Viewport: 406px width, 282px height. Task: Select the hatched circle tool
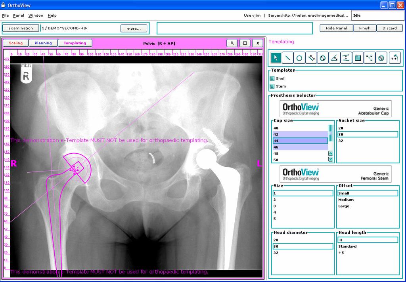381,58
